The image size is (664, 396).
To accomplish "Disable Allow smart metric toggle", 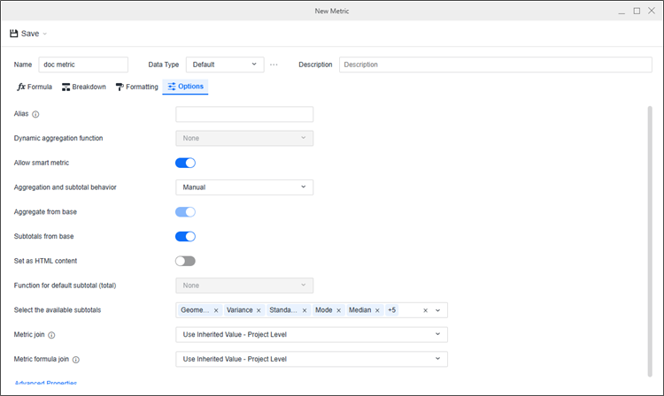I will tap(185, 163).
